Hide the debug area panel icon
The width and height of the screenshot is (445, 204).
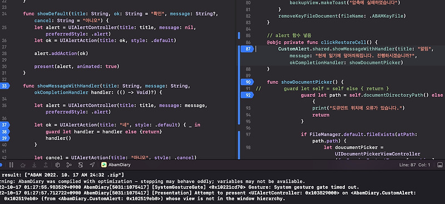pos(440,165)
